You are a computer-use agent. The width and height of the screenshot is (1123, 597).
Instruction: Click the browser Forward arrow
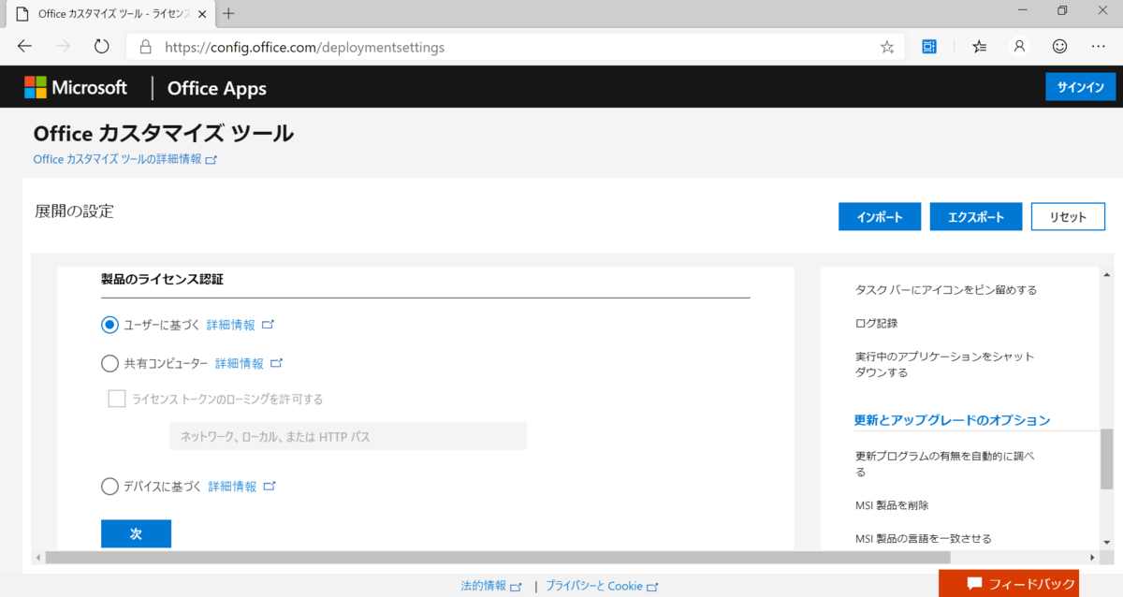(x=64, y=46)
